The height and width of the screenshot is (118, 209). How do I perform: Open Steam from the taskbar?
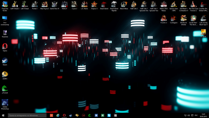coord(71,115)
